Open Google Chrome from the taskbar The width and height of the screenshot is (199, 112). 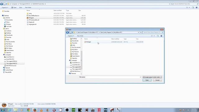pos(28,110)
